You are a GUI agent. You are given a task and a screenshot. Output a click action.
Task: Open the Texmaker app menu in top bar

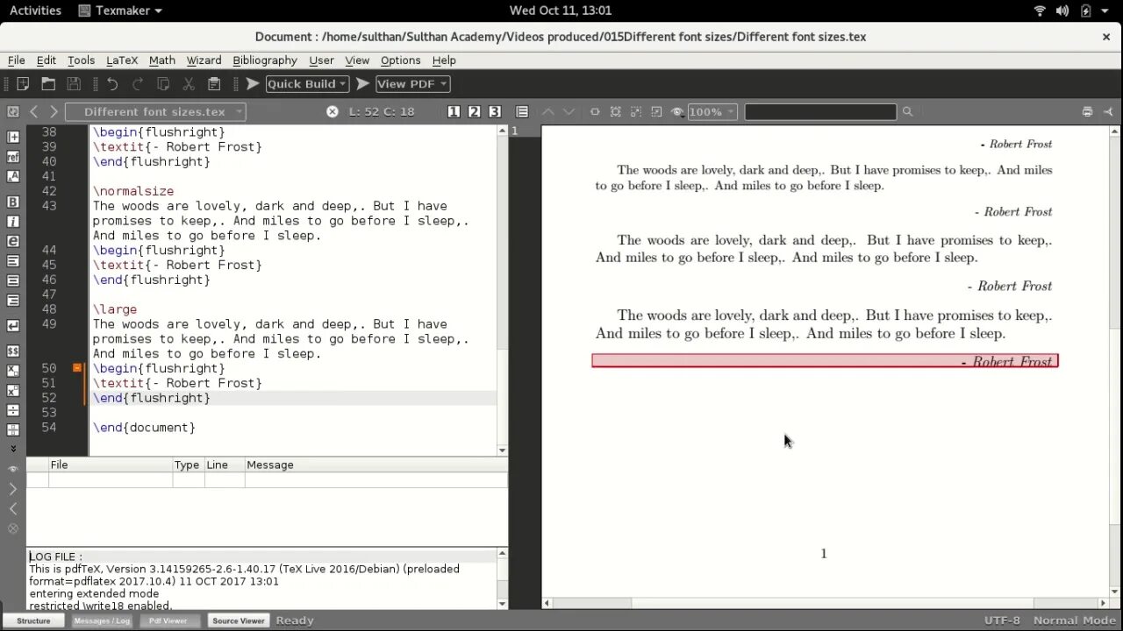click(119, 11)
